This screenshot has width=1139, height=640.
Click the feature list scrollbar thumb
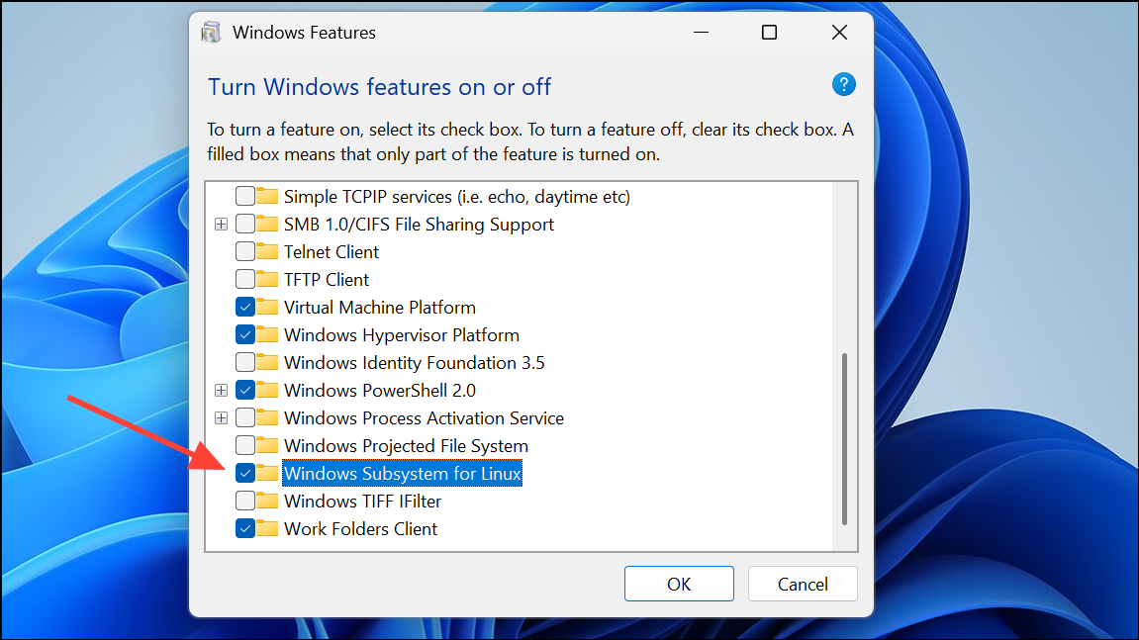[x=844, y=435]
